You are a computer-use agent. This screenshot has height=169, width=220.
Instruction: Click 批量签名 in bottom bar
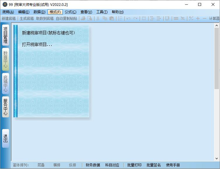[154, 165]
